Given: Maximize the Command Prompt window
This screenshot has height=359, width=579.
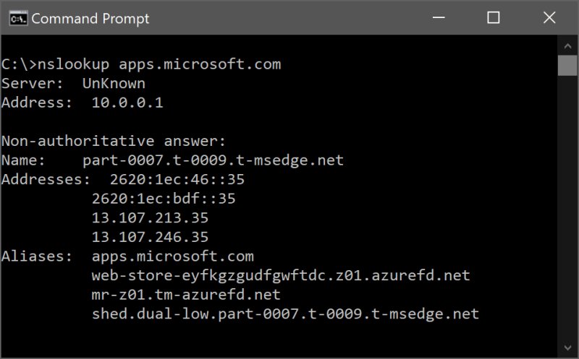Looking at the screenshot, I should pos(494,18).
